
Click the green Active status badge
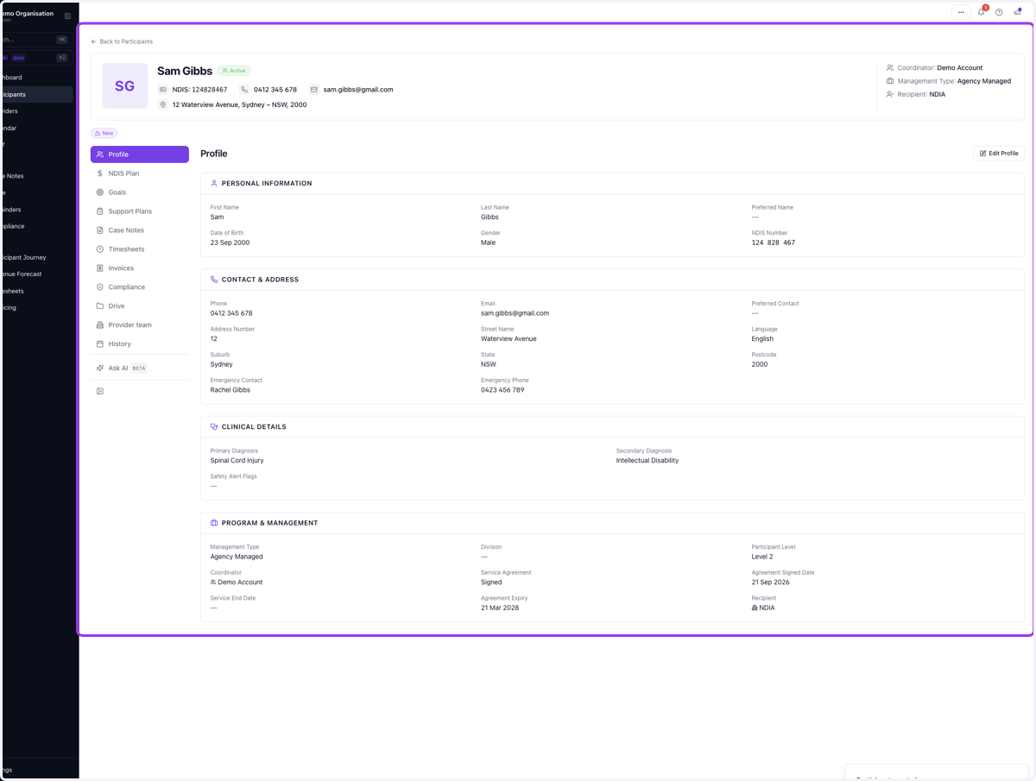tap(233, 71)
